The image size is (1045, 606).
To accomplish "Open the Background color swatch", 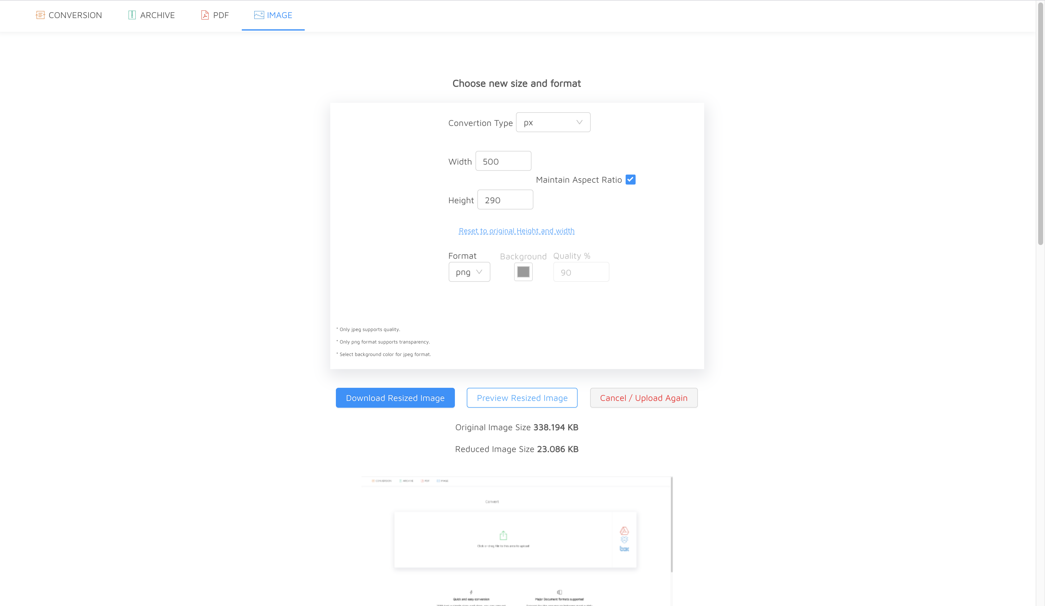I will [523, 272].
